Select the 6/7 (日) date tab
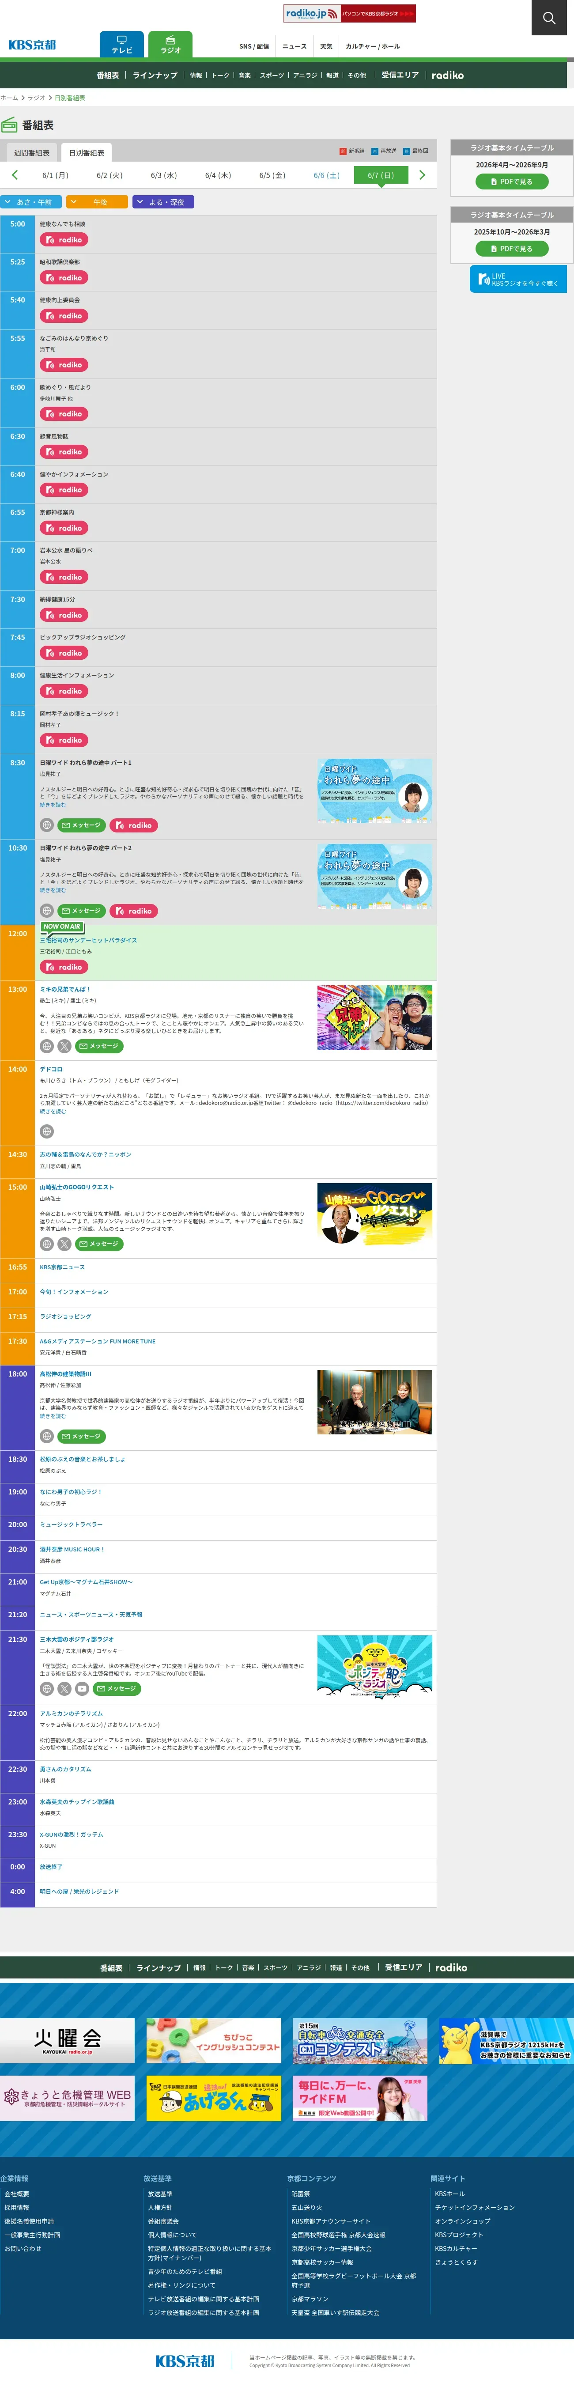 [x=381, y=175]
